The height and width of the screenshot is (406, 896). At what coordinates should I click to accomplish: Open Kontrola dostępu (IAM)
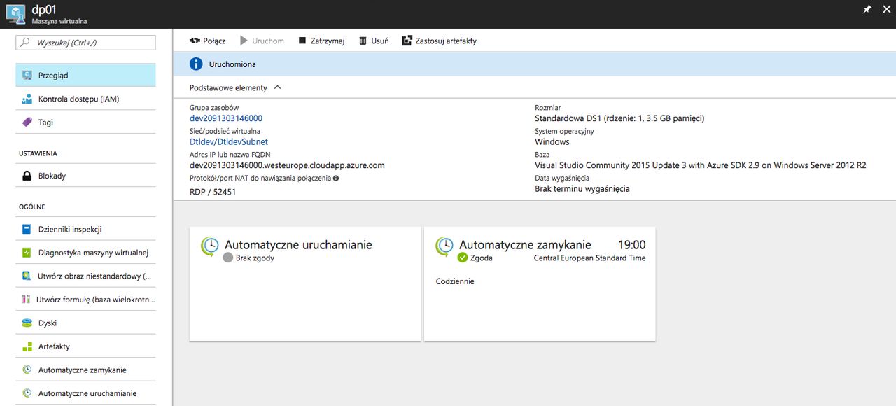click(85, 99)
